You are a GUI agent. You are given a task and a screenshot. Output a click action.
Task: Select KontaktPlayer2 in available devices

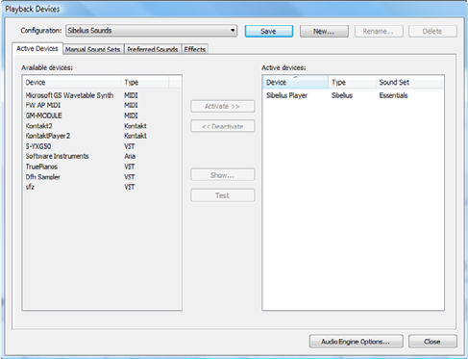point(48,136)
